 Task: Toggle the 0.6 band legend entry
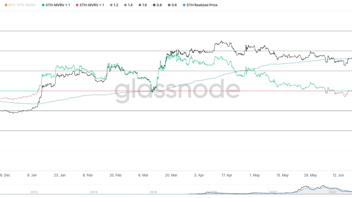(172, 5)
